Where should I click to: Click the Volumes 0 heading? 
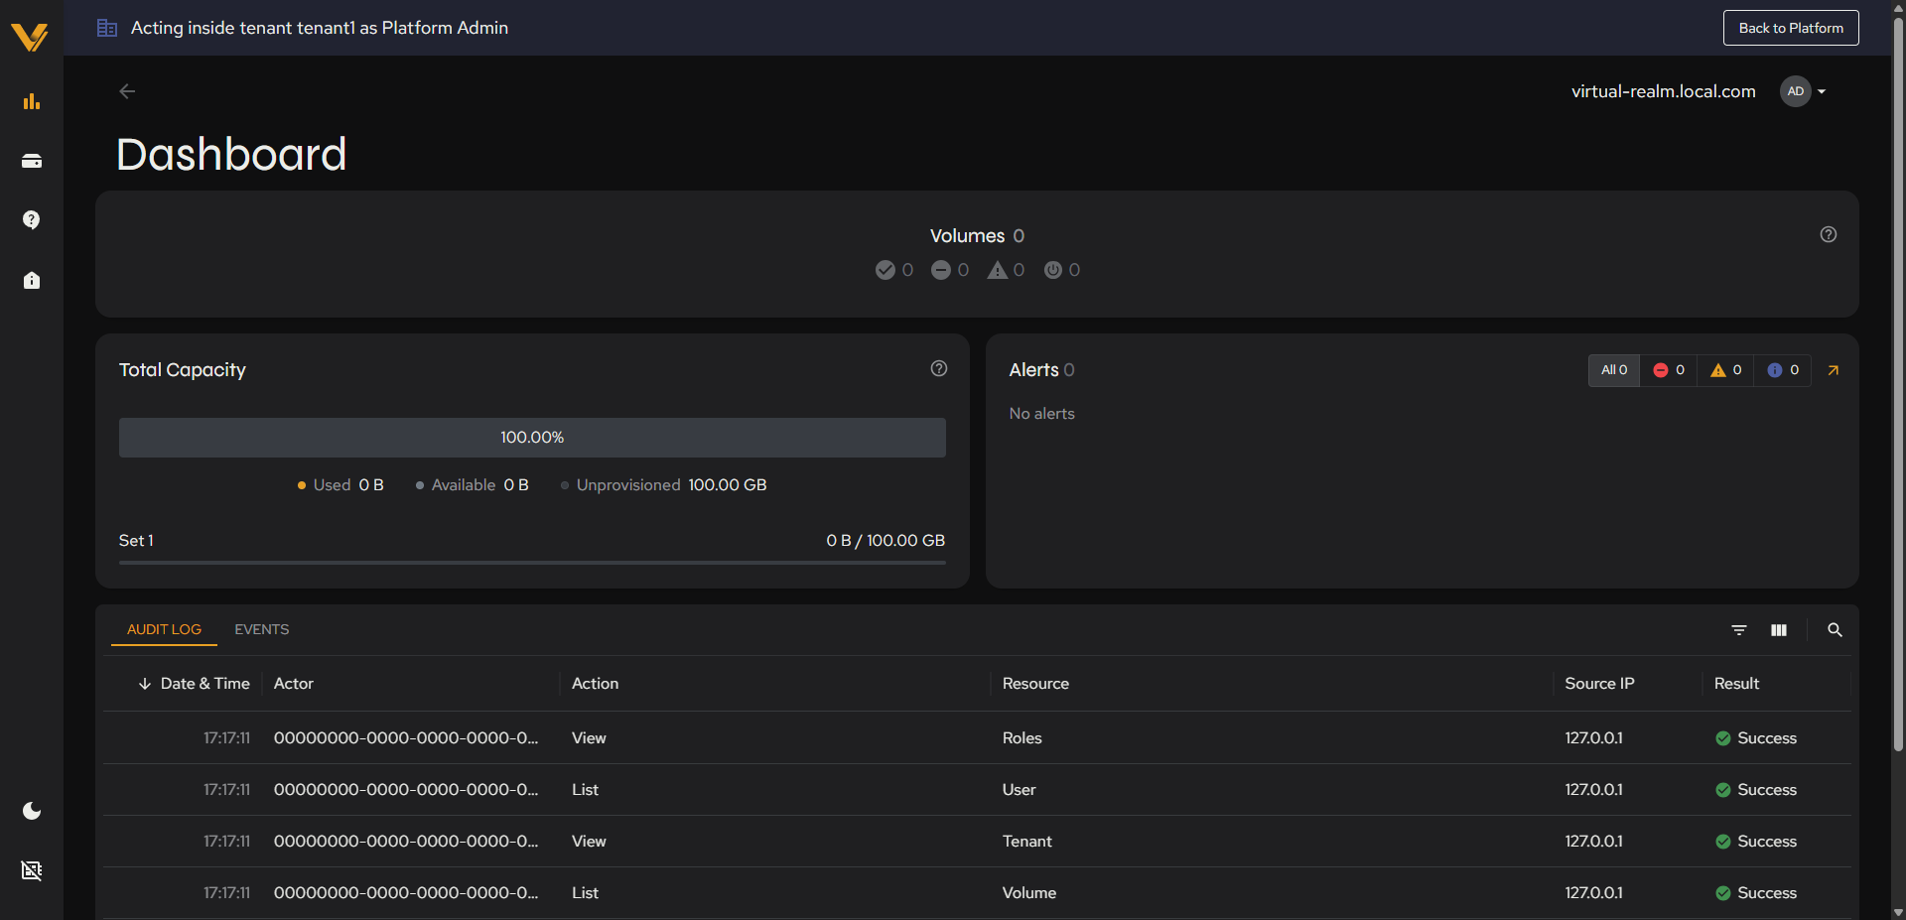(977, 236)
